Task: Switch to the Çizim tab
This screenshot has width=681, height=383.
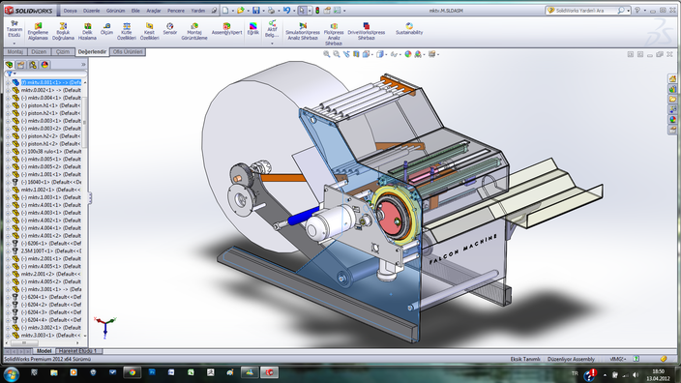Action: coord(63,51)
